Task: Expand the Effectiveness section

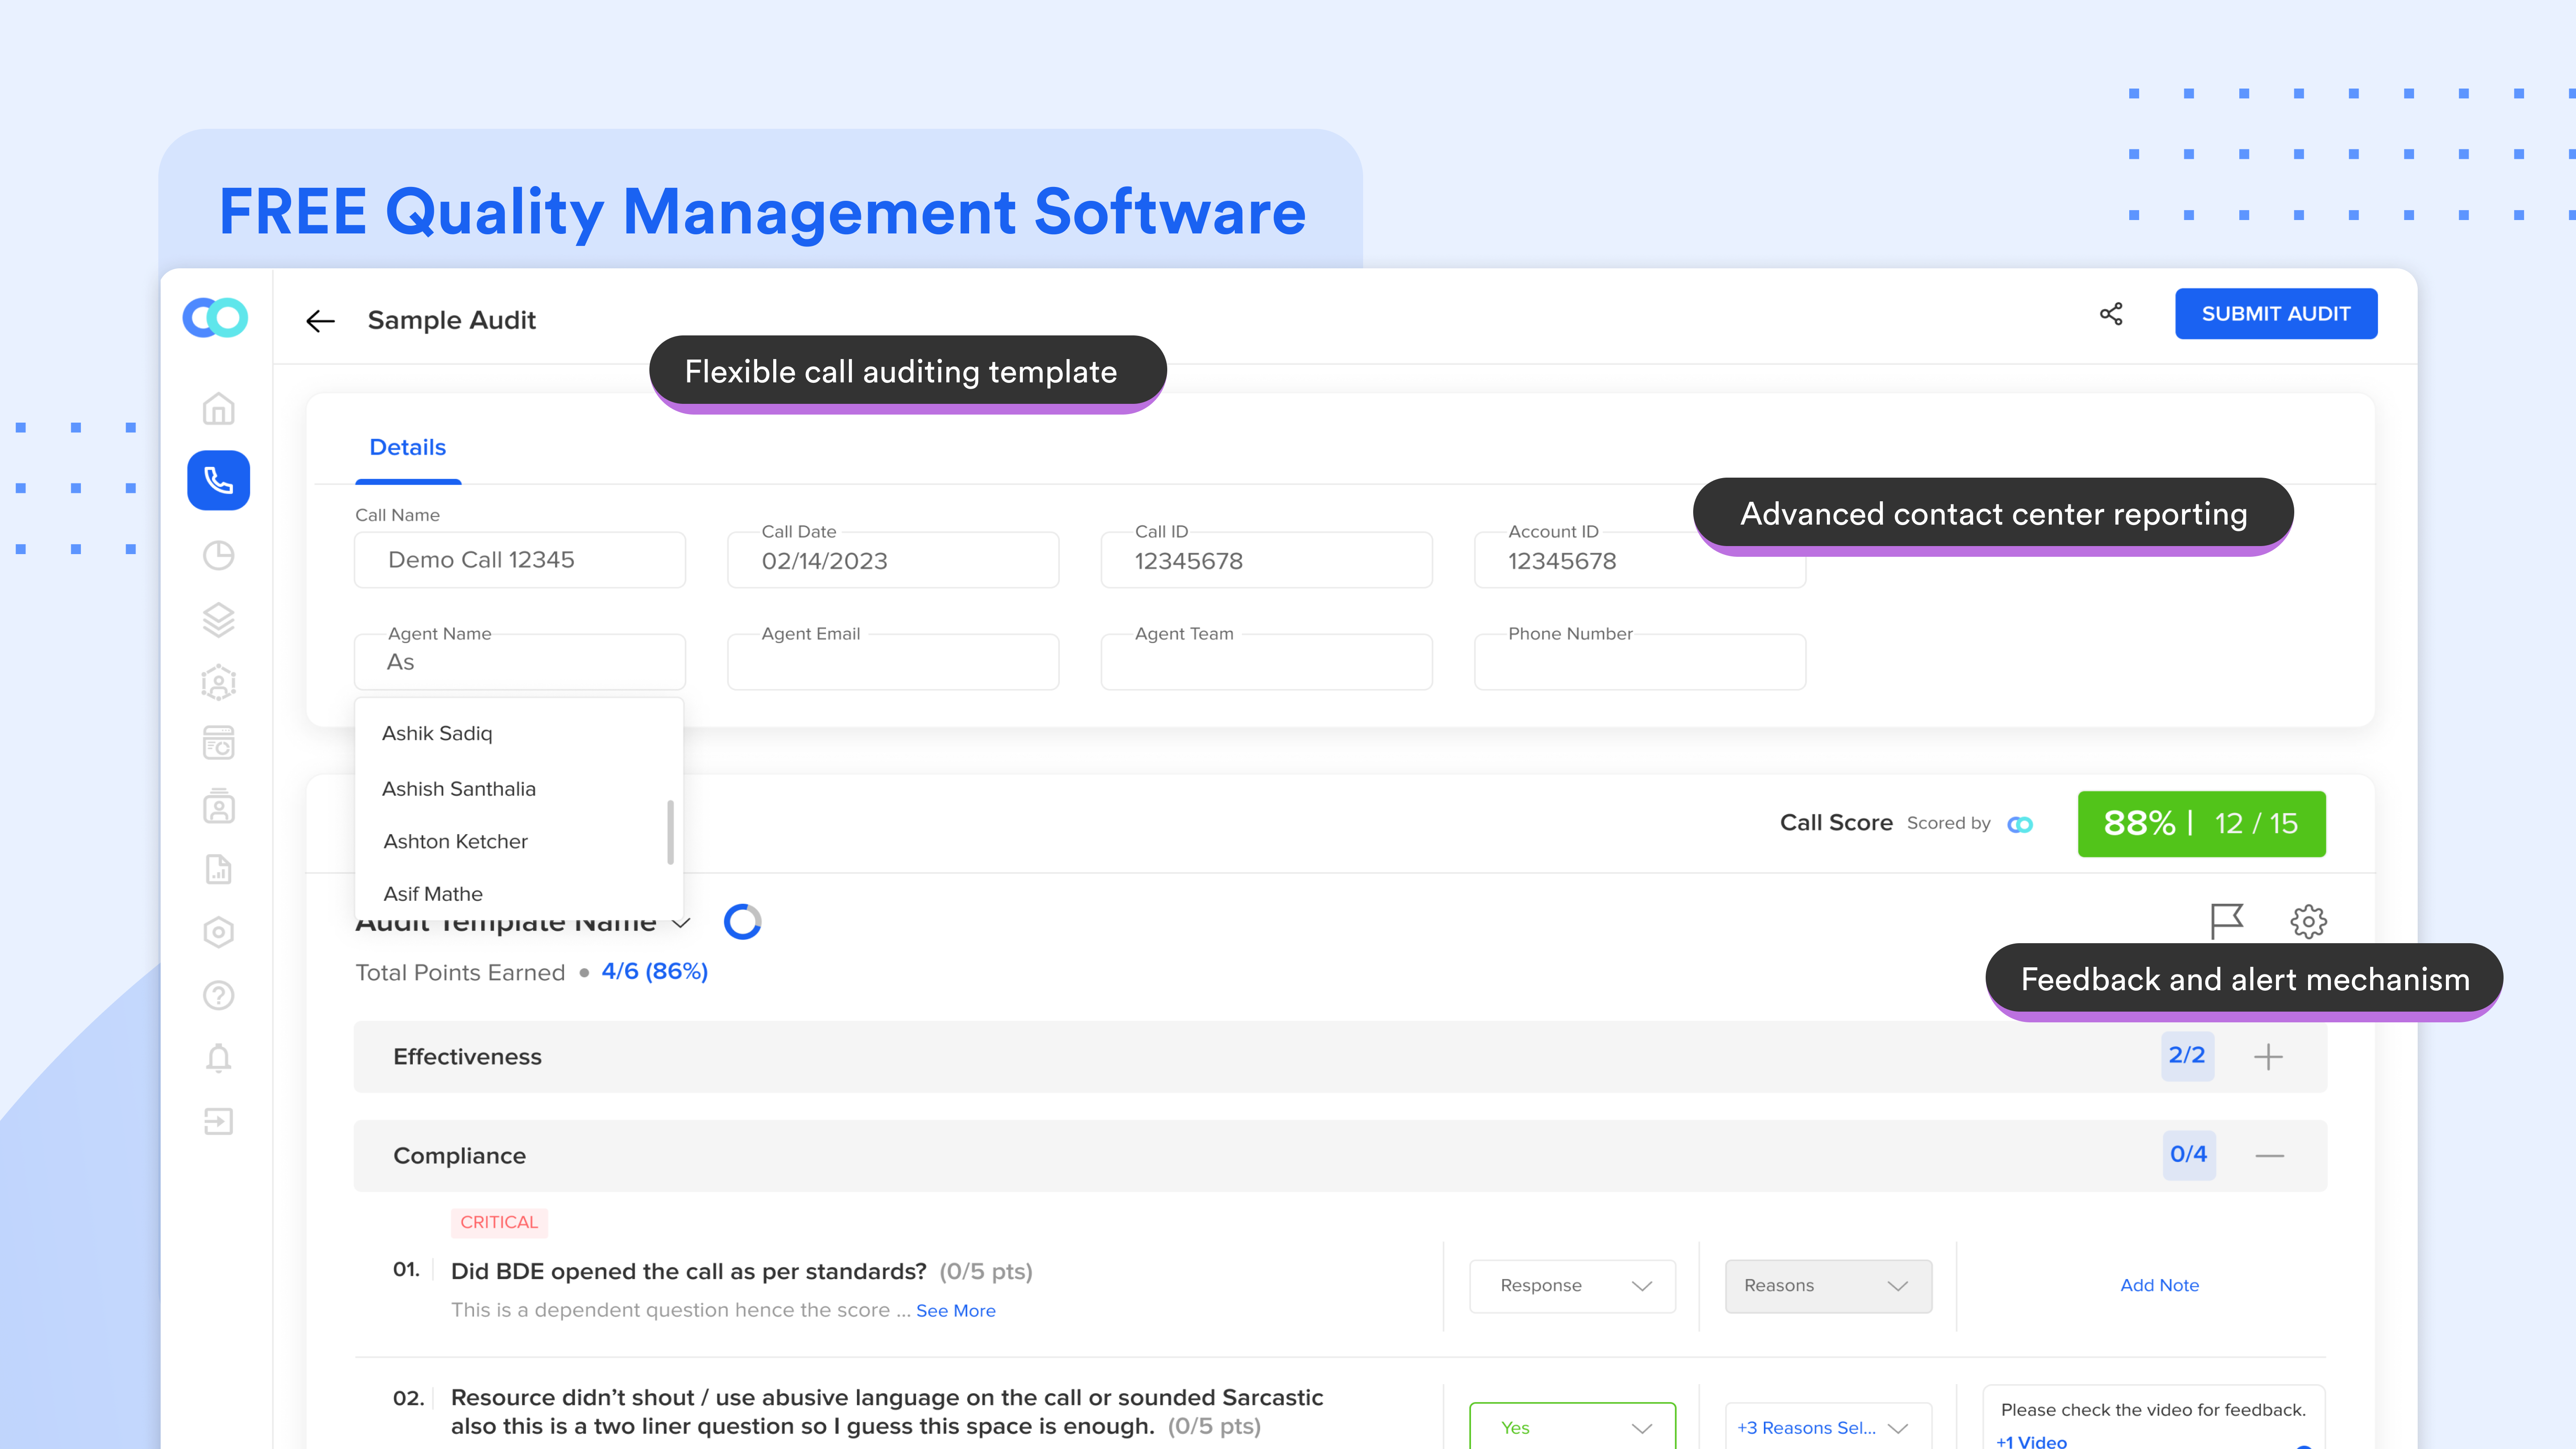Action: (x=2268, y=1056)
